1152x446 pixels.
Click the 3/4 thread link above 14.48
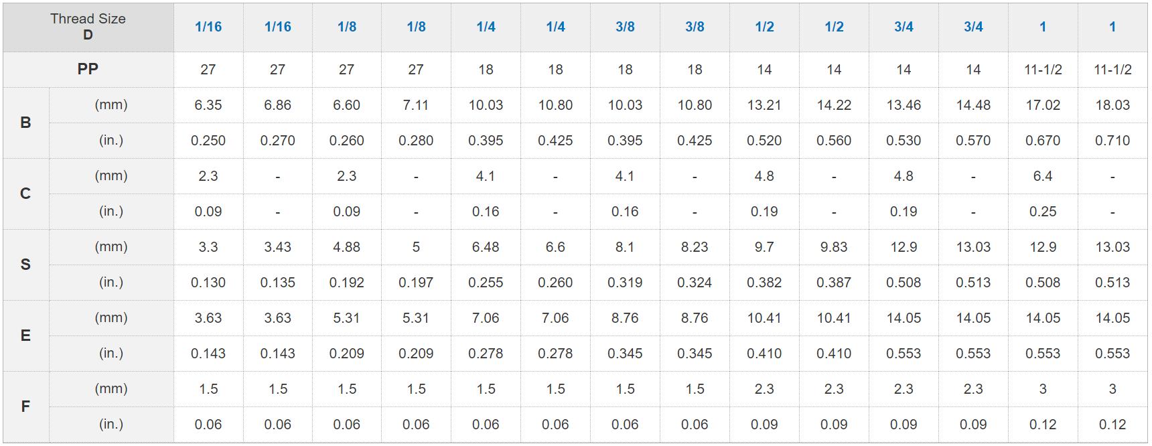pos(973,27)
